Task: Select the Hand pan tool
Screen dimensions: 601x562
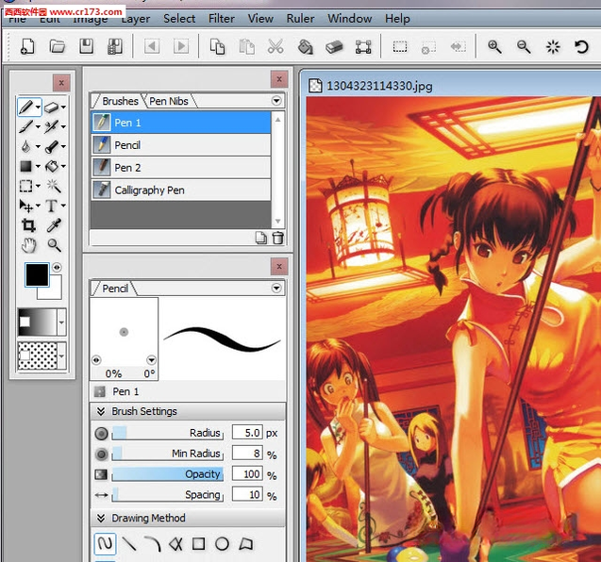Action: coord(28,245)
